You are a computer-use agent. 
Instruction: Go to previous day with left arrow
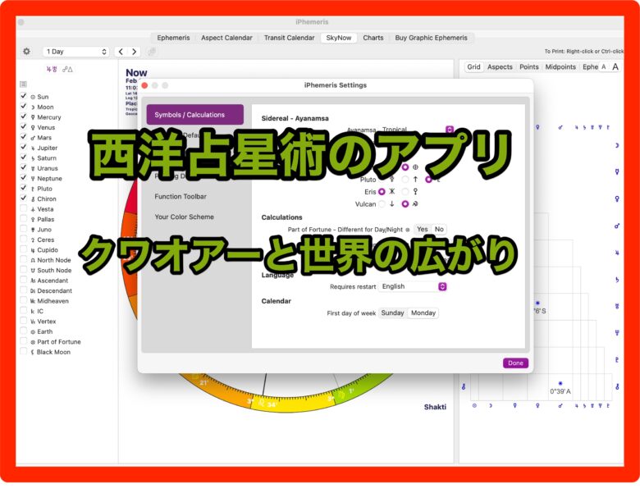point(121,52)
